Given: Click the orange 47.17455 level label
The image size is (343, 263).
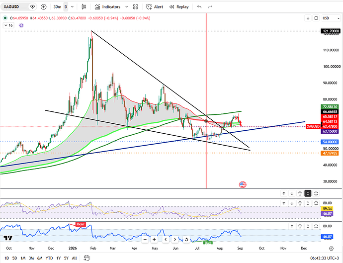Looking at the screenshot, I should click(x=330, y=153).
